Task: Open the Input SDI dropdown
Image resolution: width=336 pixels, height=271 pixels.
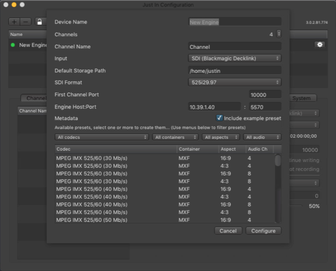Action: pyautogui.click(x=235, y=58)
